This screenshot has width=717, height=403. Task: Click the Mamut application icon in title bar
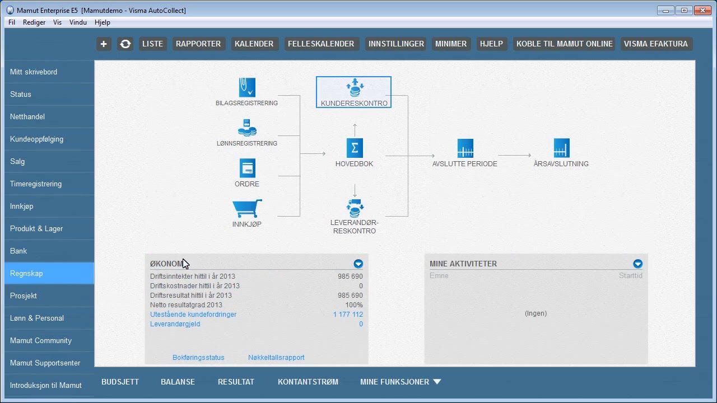pyautogui.click(x=10, y=10)
